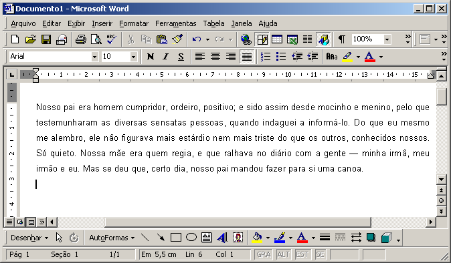Cut selection with scissors icon
Image resolution: width=451 pixels, height=263 pixels.
(x=131, y=39)
